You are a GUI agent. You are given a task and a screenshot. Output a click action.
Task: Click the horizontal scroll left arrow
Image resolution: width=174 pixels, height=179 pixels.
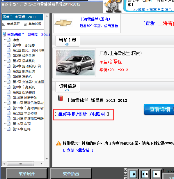[4, 164]
